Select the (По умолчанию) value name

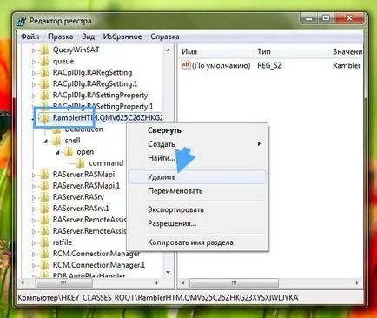tap(222, 66)
